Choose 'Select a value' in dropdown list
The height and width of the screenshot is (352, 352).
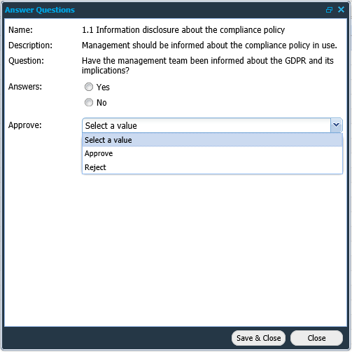pyautogui.click(x=212, y=140)
